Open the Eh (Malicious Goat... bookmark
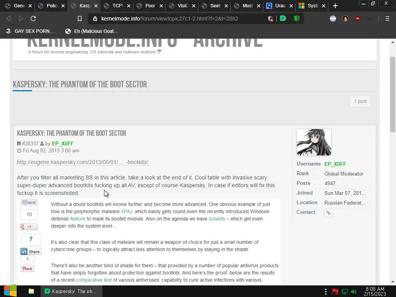The image size is (396, 297). (x=91, y=31)
